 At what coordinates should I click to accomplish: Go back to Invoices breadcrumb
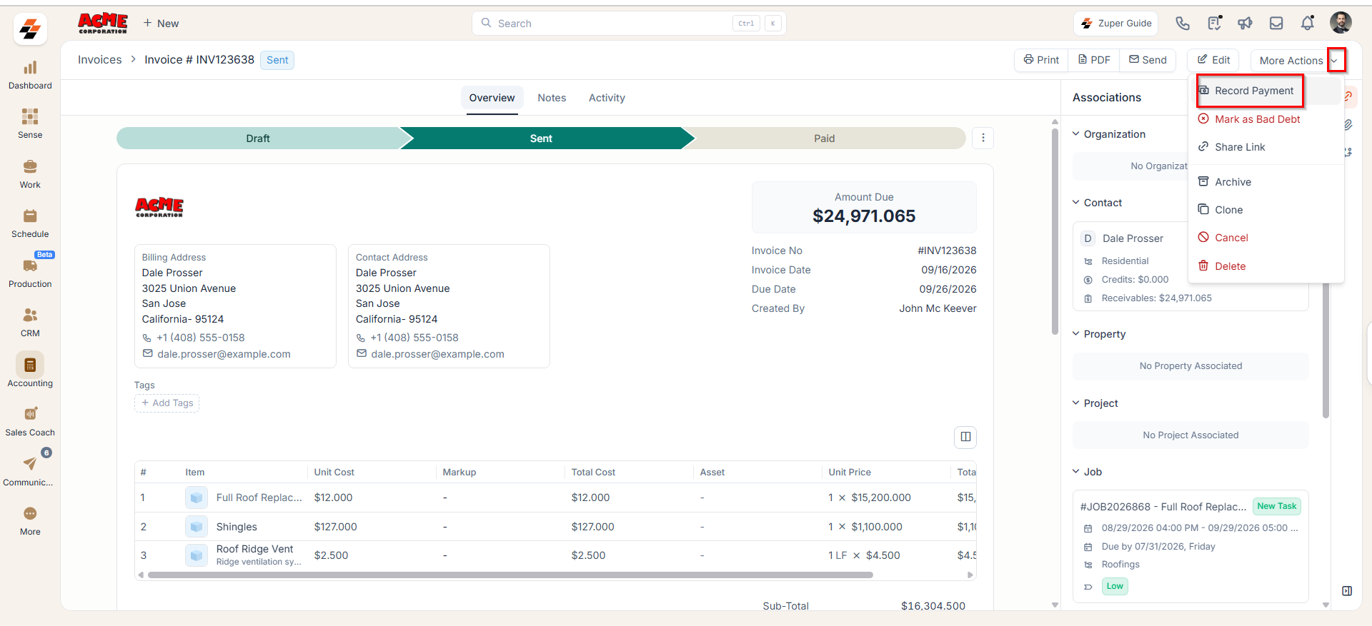coord(99,60)
